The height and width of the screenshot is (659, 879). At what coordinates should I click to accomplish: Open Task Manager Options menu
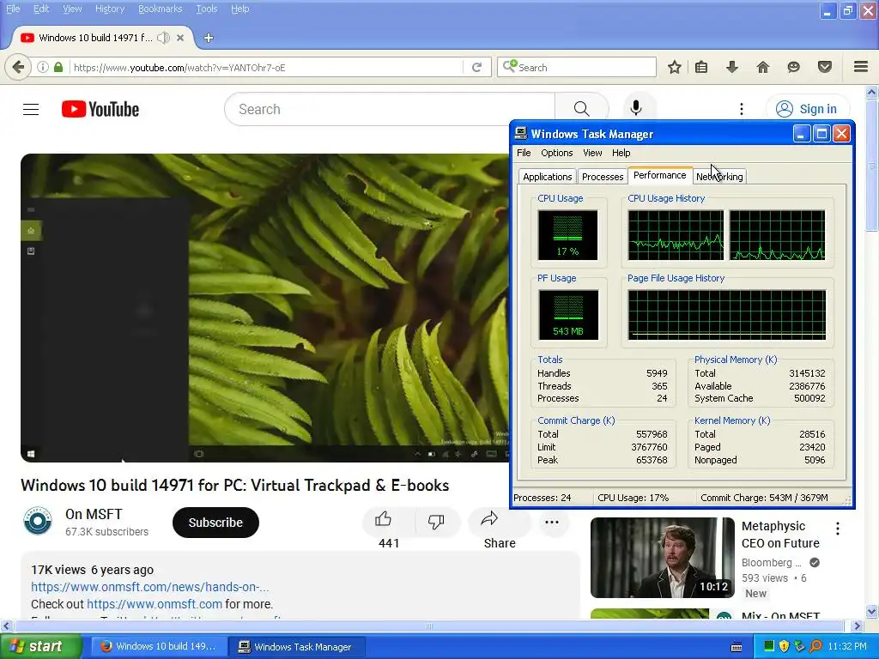pyautogui.click(x=556, y=153)
